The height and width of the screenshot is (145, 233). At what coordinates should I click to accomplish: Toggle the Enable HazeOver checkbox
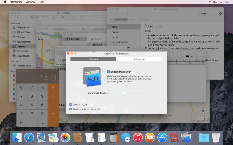[x=109, y=72]
